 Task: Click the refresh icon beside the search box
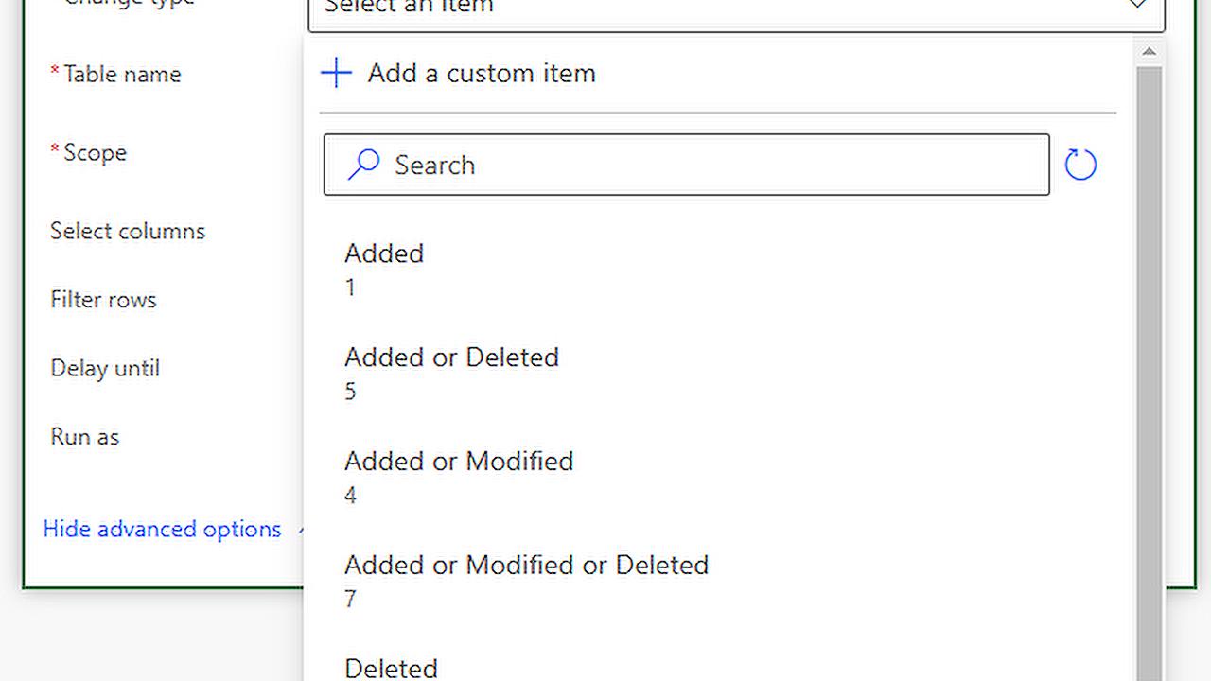[x=1080, y=164]
